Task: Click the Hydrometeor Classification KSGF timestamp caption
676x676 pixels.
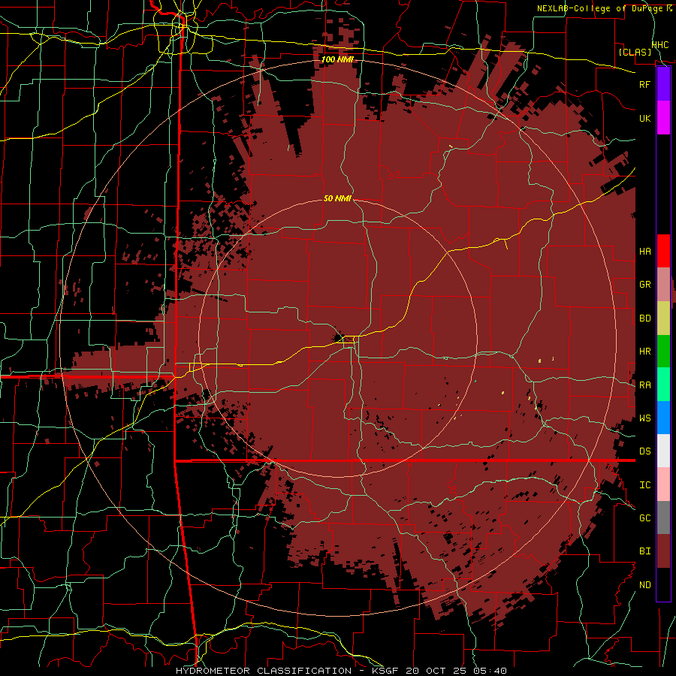Action: click(x=341, y=671)
